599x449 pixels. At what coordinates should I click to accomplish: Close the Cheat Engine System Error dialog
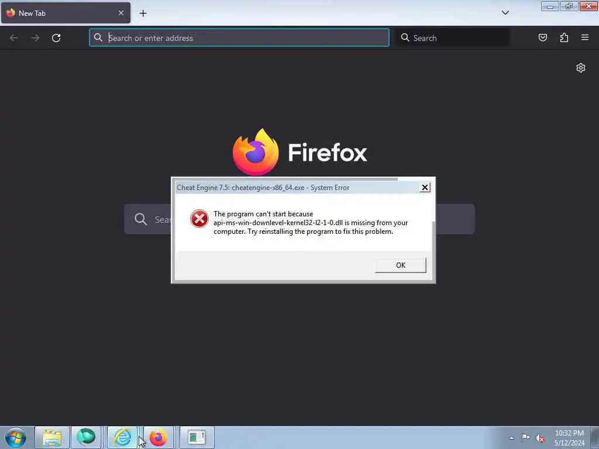coord(425,188)
